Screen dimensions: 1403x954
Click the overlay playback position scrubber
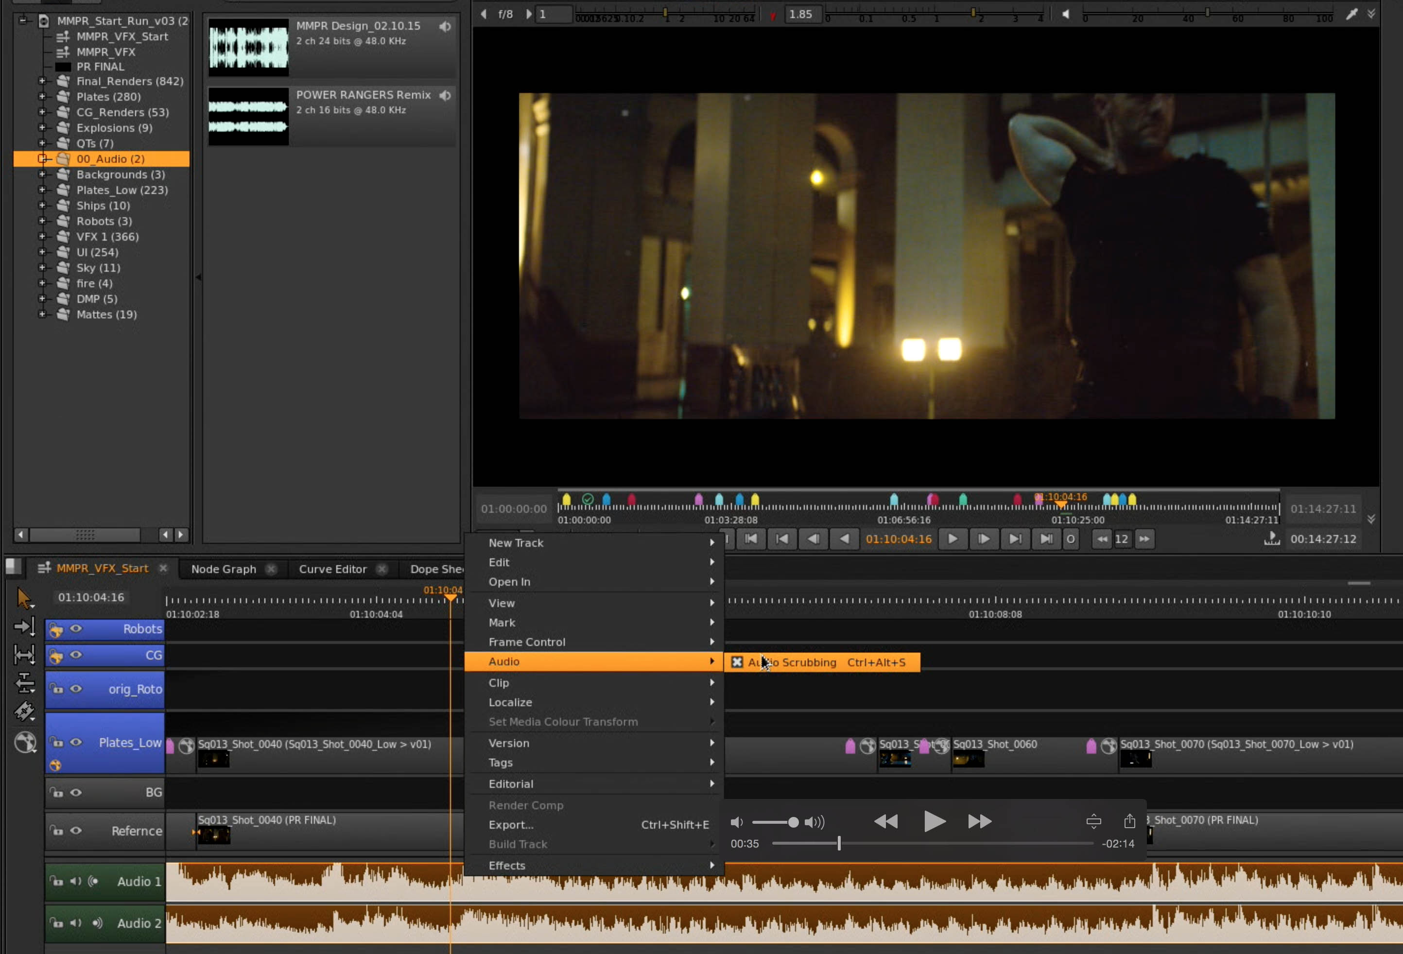839,844
